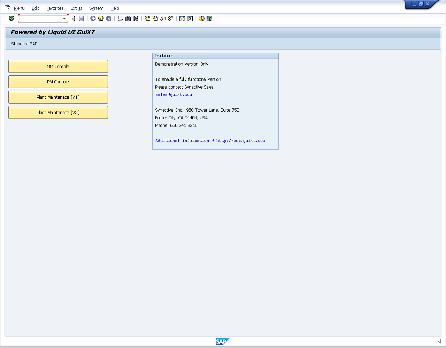Expand status bar with bottom-right triangle
The height and width of the screenshot is (348, 446).
(439, 341)
